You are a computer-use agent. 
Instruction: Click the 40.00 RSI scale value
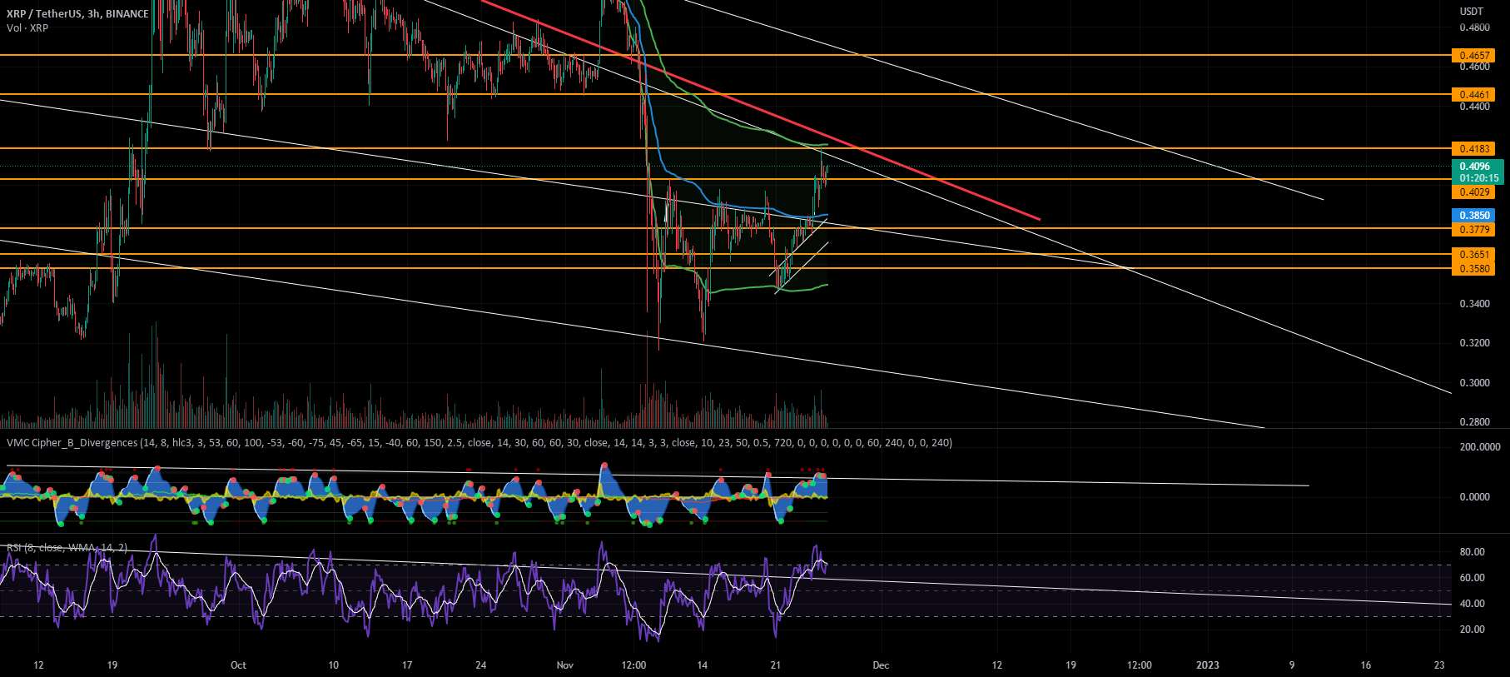click(1472, 604)
